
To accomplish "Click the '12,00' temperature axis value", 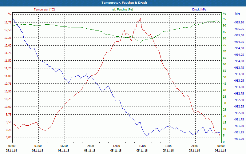I will pyautogui.click(x=8, y=45).
